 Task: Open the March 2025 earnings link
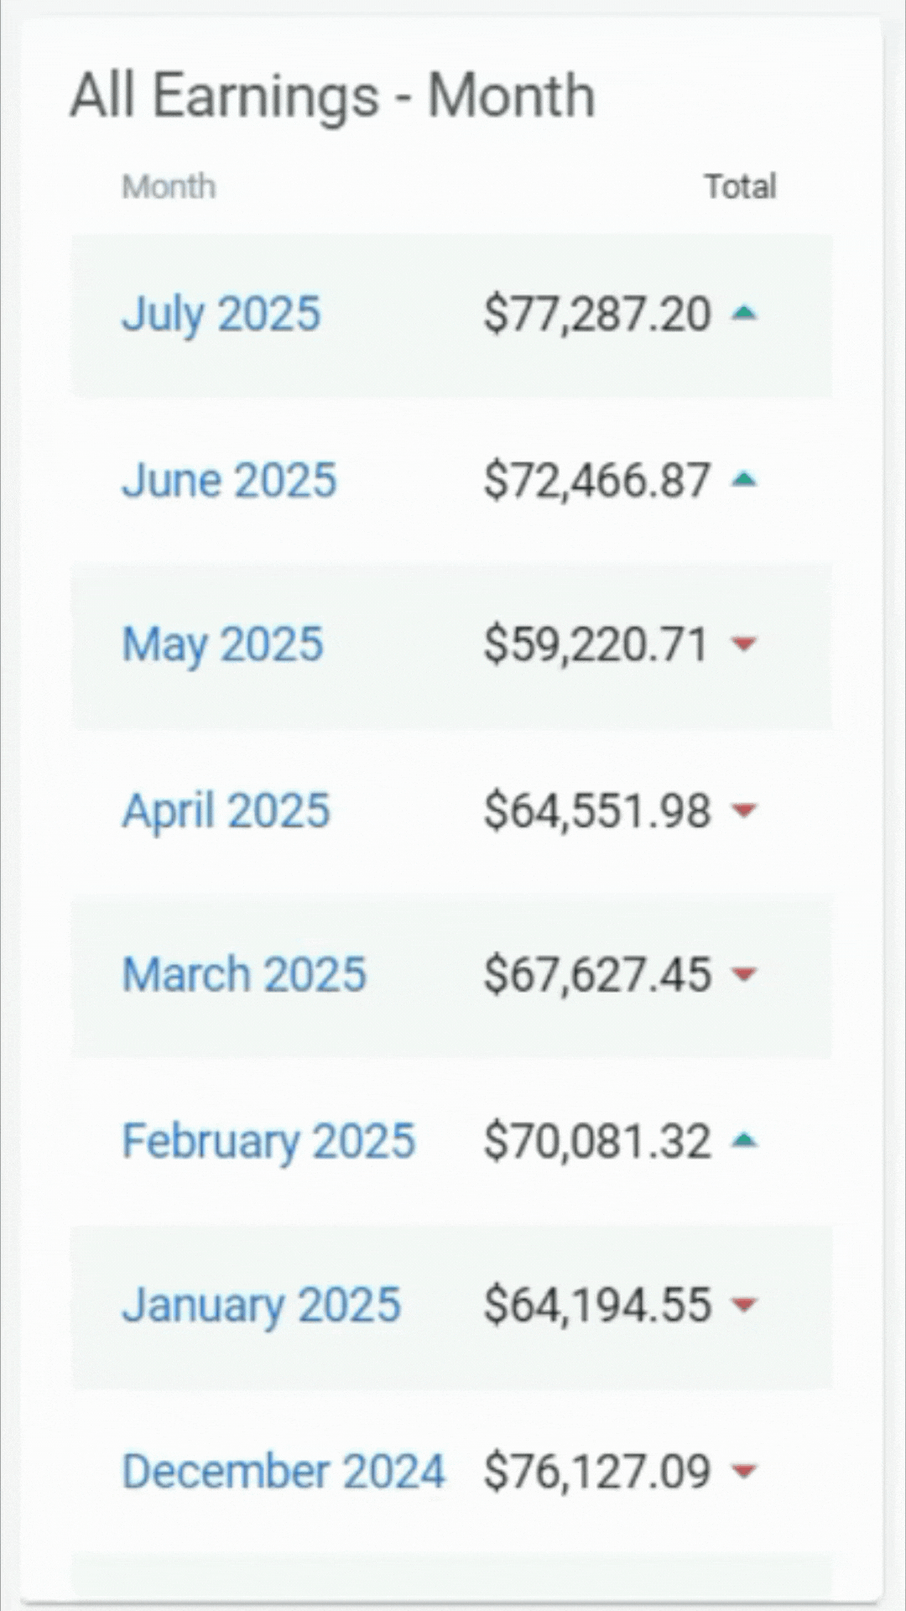click(x=244, y=974)
